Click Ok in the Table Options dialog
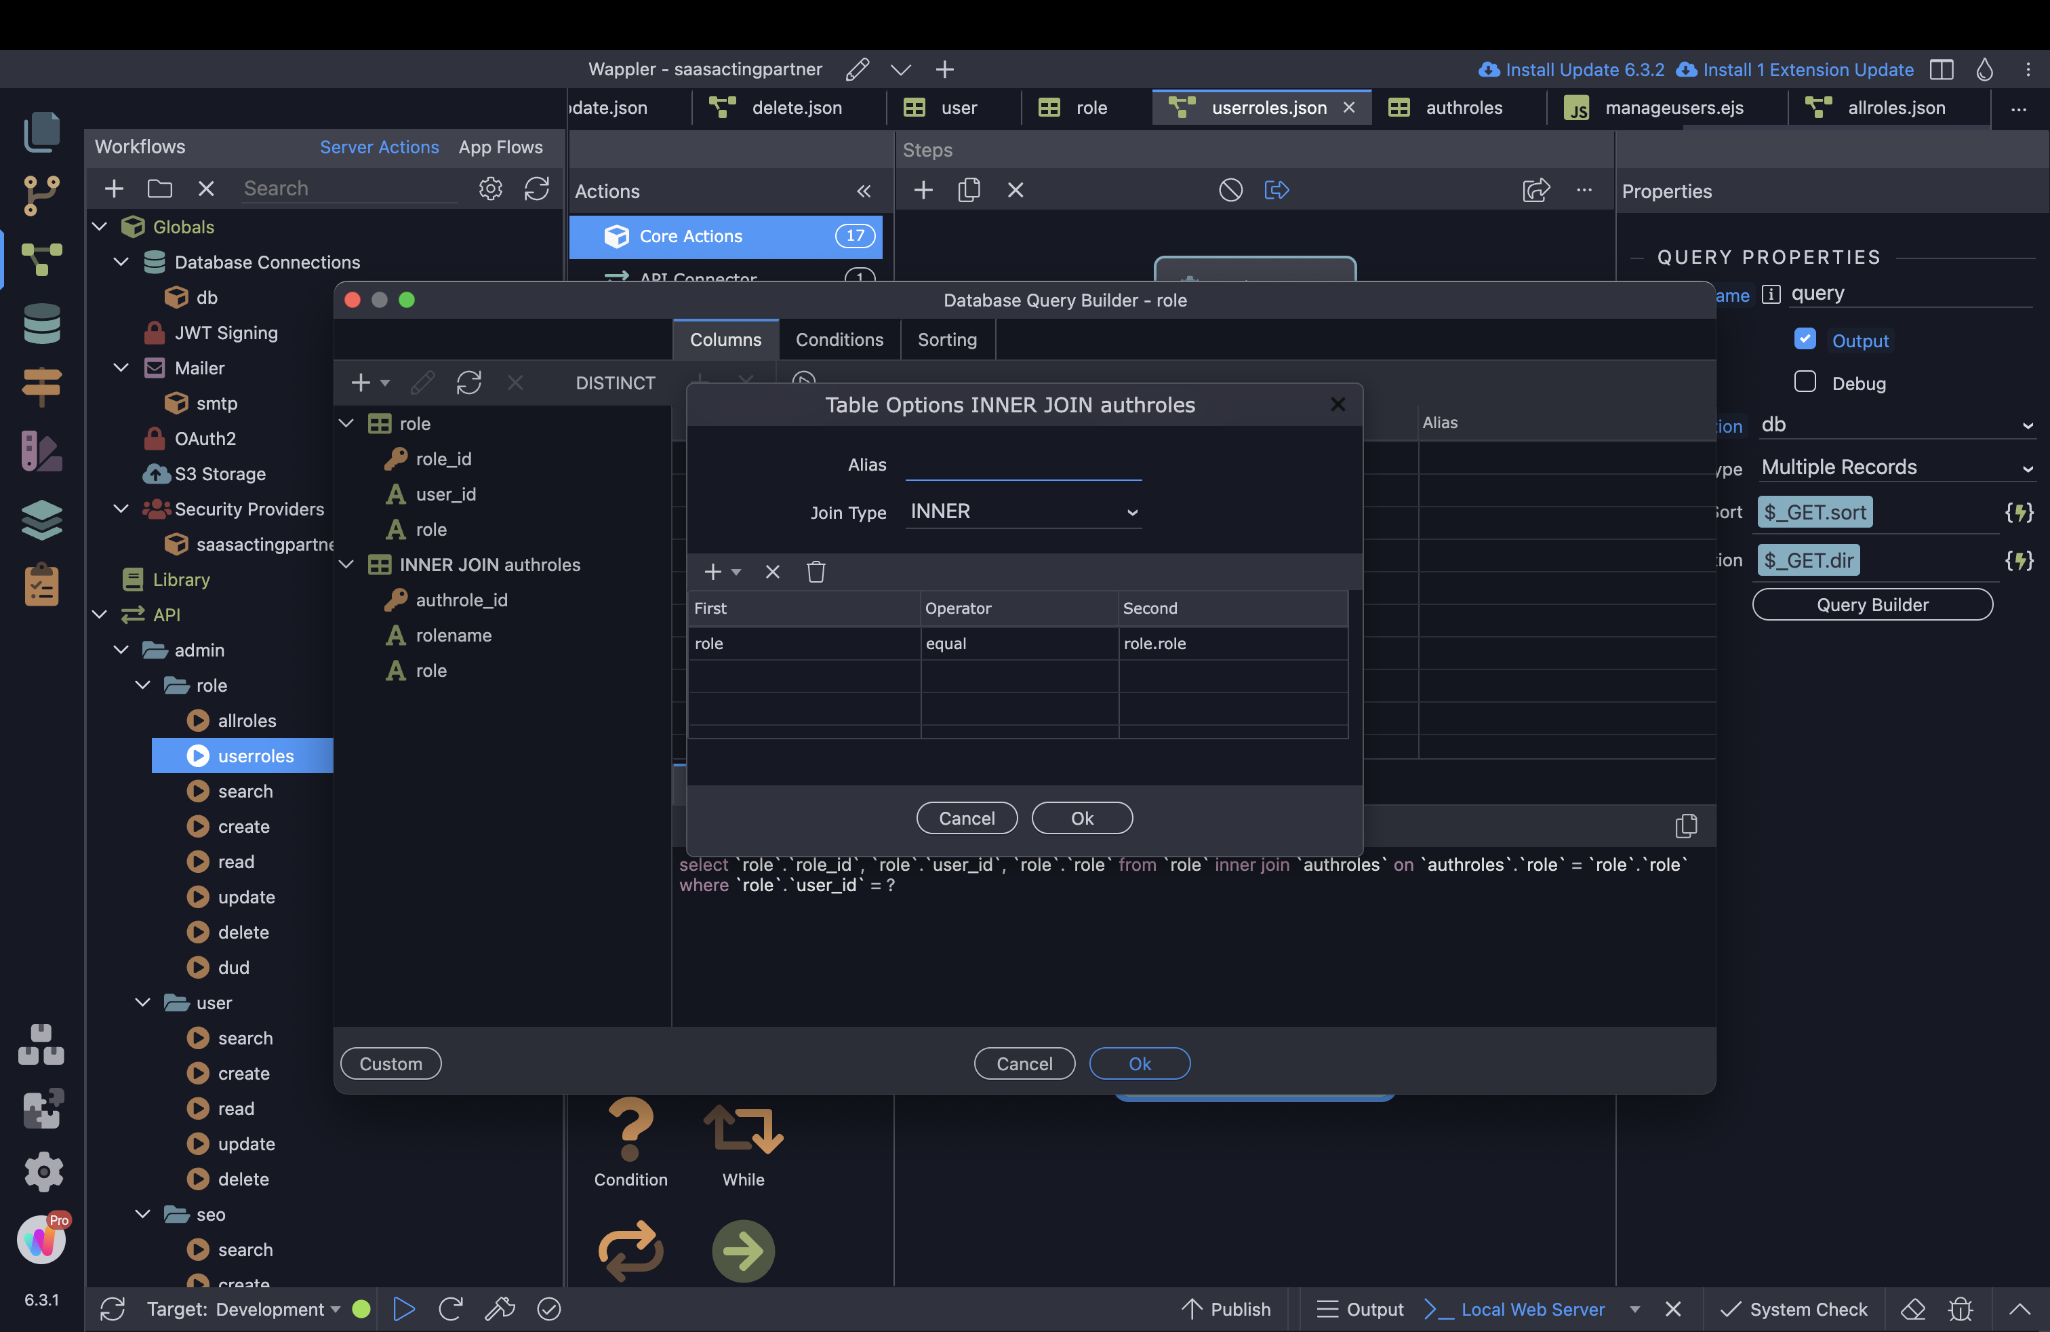This screenshot has width=2050, height=1332. tap(1082, 818)
